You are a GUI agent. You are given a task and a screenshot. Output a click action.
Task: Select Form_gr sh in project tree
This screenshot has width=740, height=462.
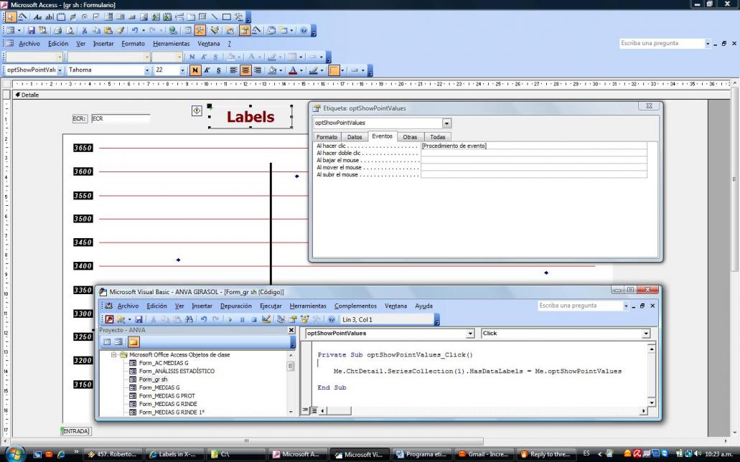pyautogui.click(x=153, y=379)
